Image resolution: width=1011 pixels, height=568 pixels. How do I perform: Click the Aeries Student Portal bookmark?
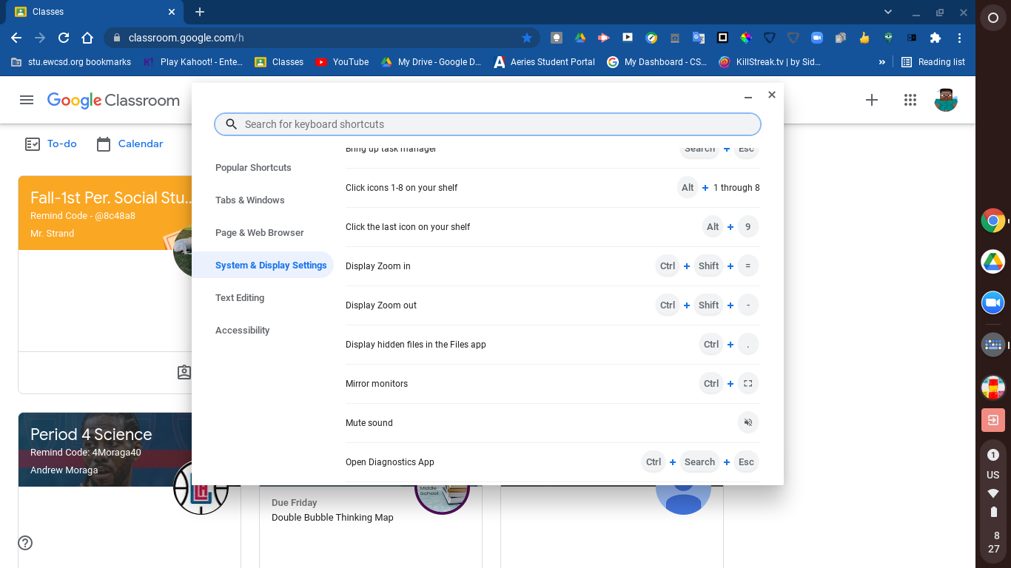coord(544,62)
